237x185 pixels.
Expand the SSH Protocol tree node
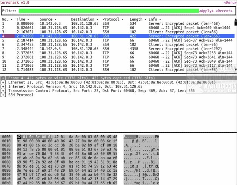pos(3,95)
